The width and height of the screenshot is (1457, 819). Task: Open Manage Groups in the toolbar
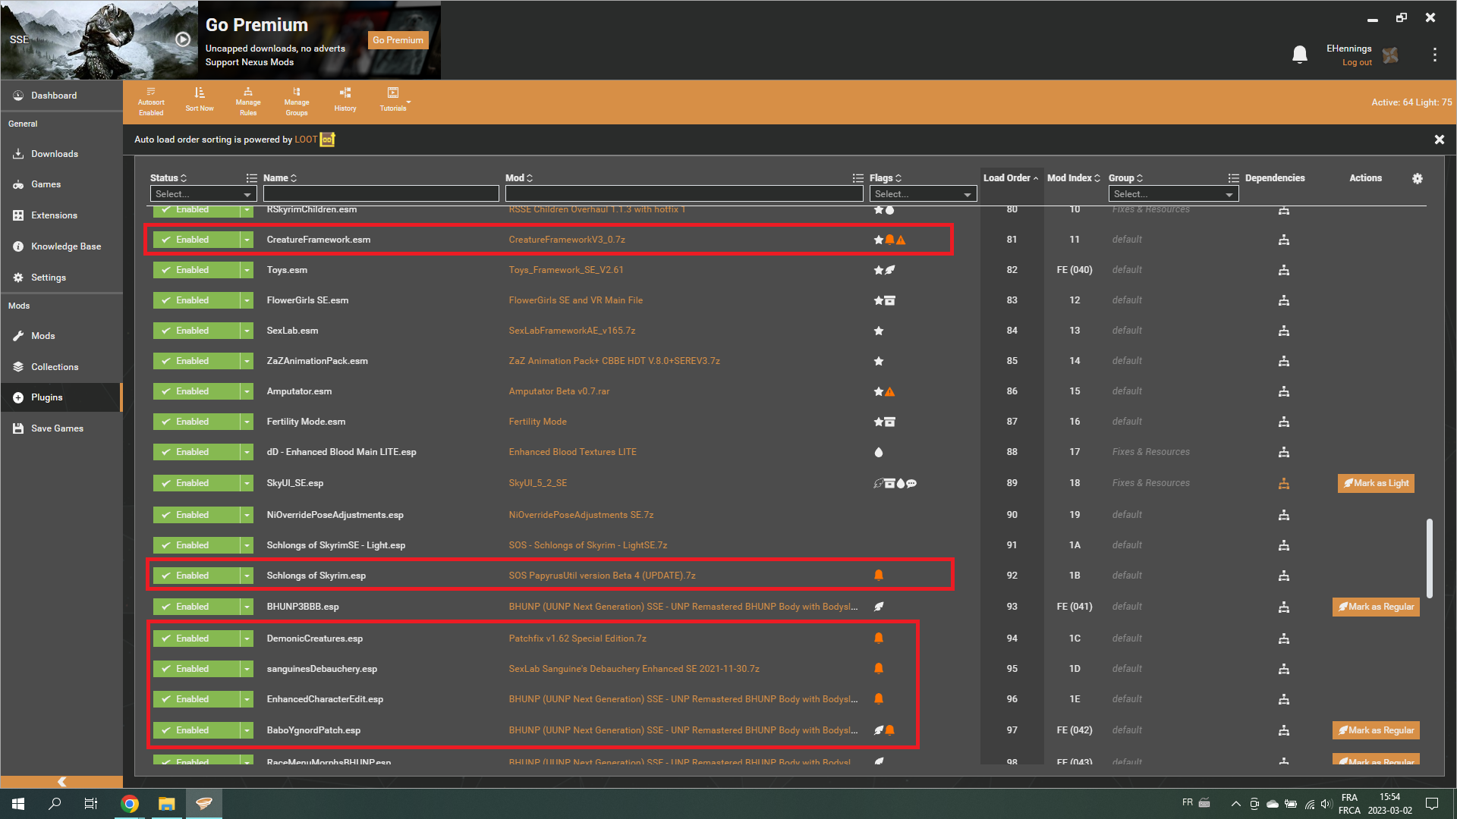pyautogui.click(x=297, y=102)
